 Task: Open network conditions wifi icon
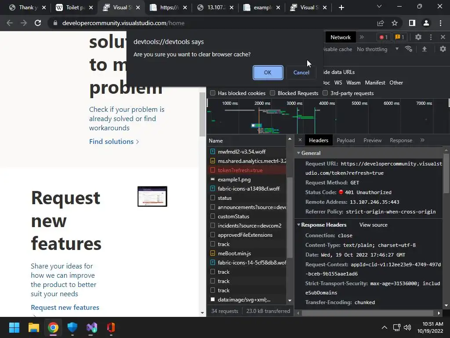click(x=409, y=49)
